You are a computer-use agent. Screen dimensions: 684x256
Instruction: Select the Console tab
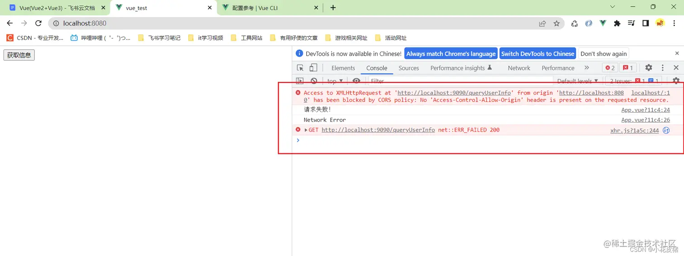coord(377,68)
